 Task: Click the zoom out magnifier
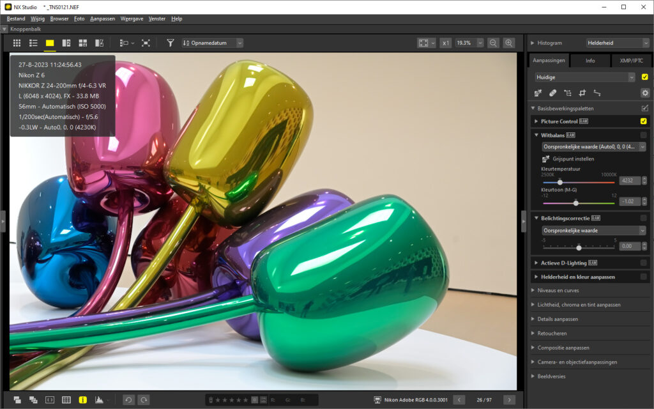click(493, 43)
